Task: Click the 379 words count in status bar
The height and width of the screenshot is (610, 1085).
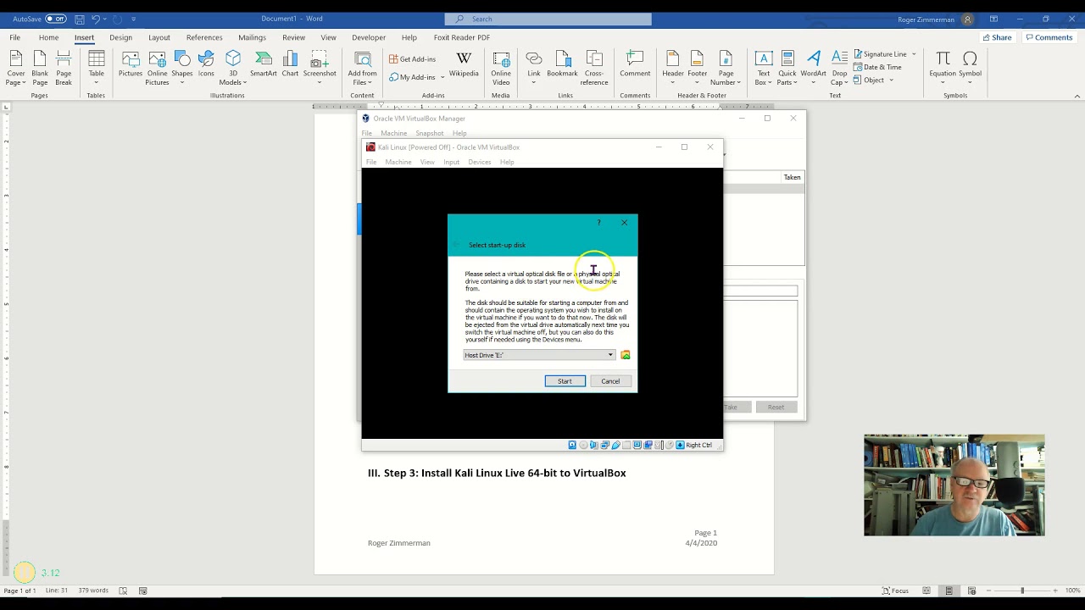Action: coord(95,591)
